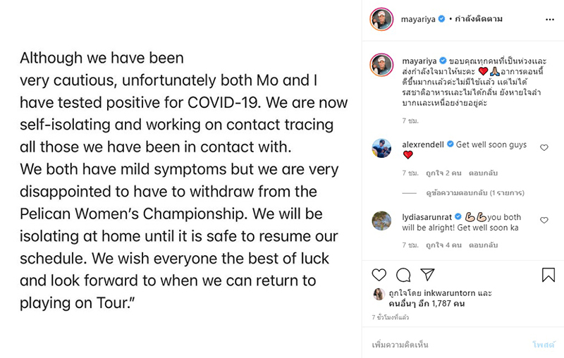Click the COVID-19 statement post image
The width and height of the screenshot is (564, 358).
tap(183, 179)
